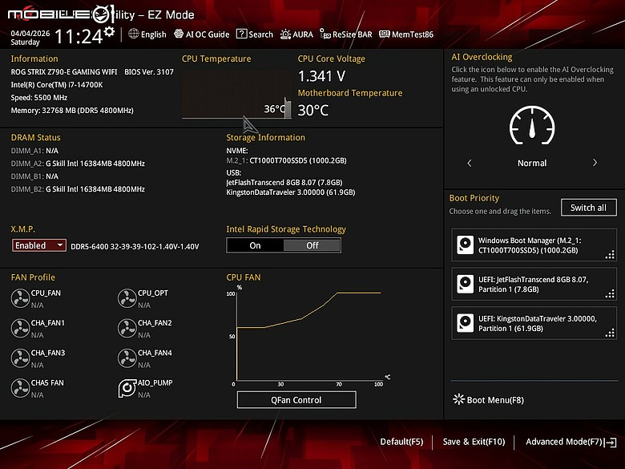Open AI OC Guide

click(x=202, y=34)
